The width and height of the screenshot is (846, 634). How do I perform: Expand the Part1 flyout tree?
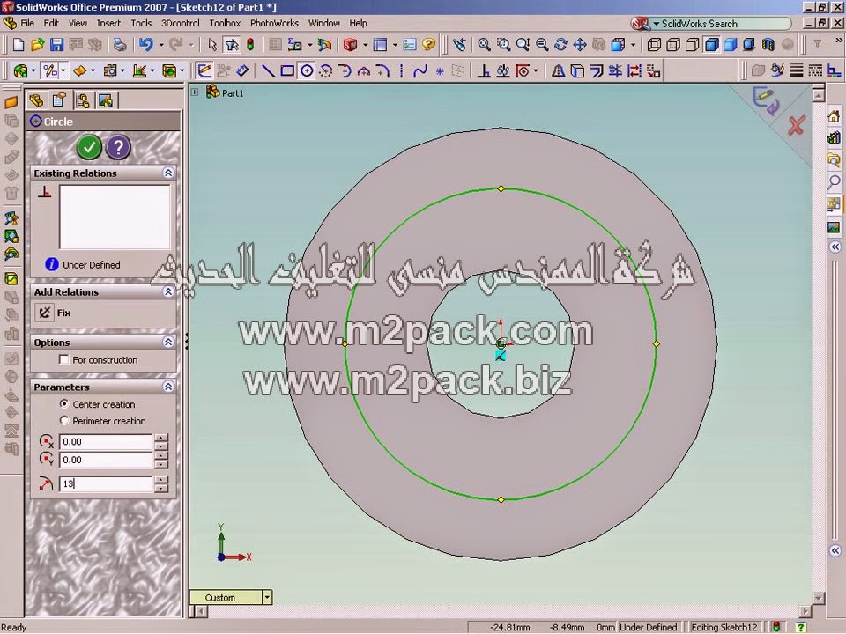(x=195, y=92)
